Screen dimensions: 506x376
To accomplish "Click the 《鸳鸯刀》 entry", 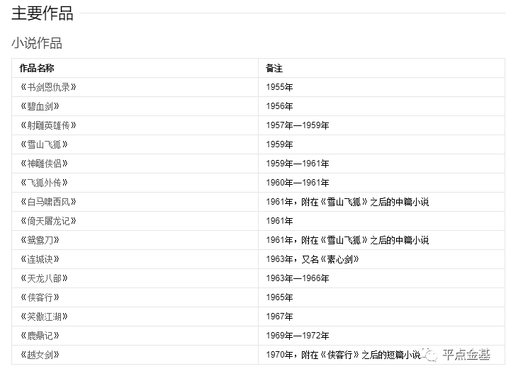I will coord(40,240).
